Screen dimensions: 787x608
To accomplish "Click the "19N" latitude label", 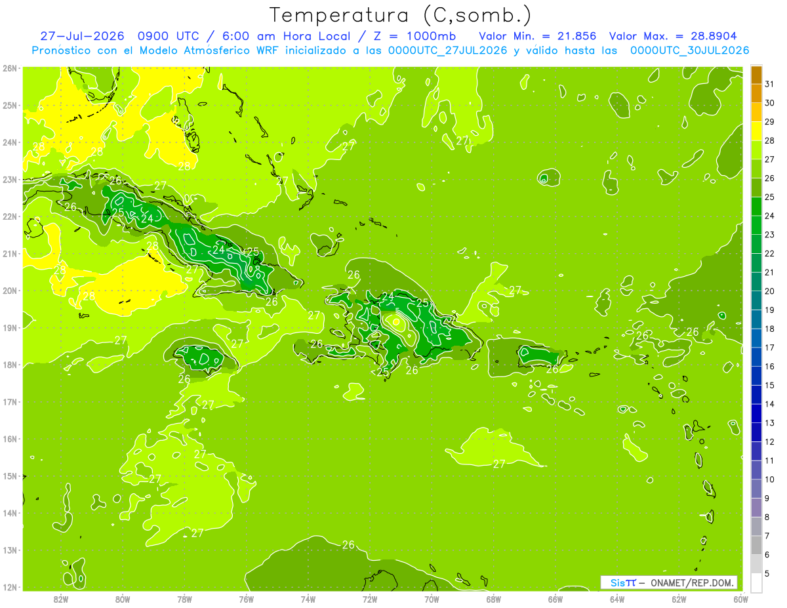I will pyautogui.click(x=10, y=327).
